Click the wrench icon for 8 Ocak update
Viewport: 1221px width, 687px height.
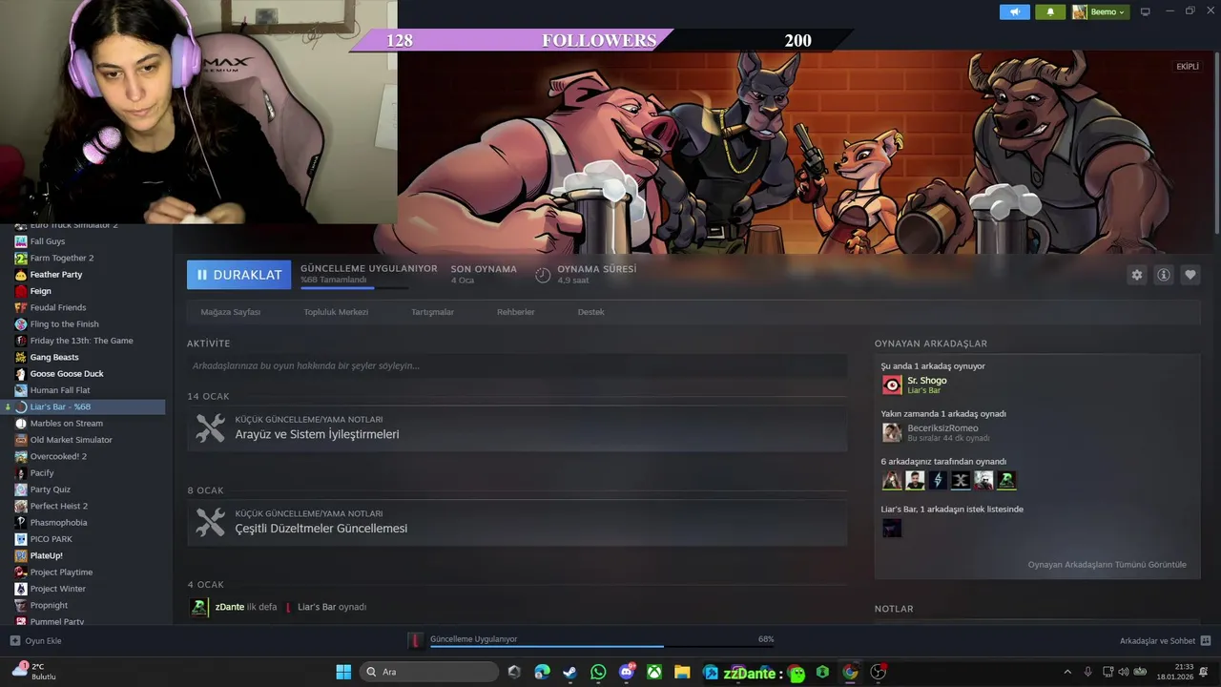(210, 522)
